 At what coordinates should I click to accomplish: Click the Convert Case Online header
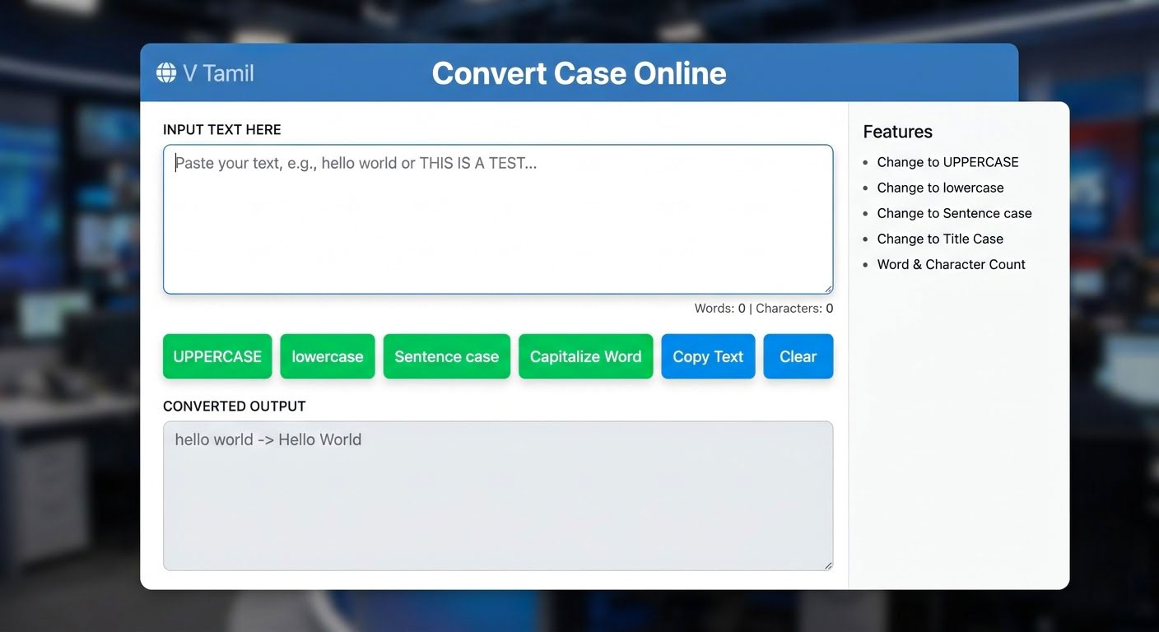pos(579,73)
